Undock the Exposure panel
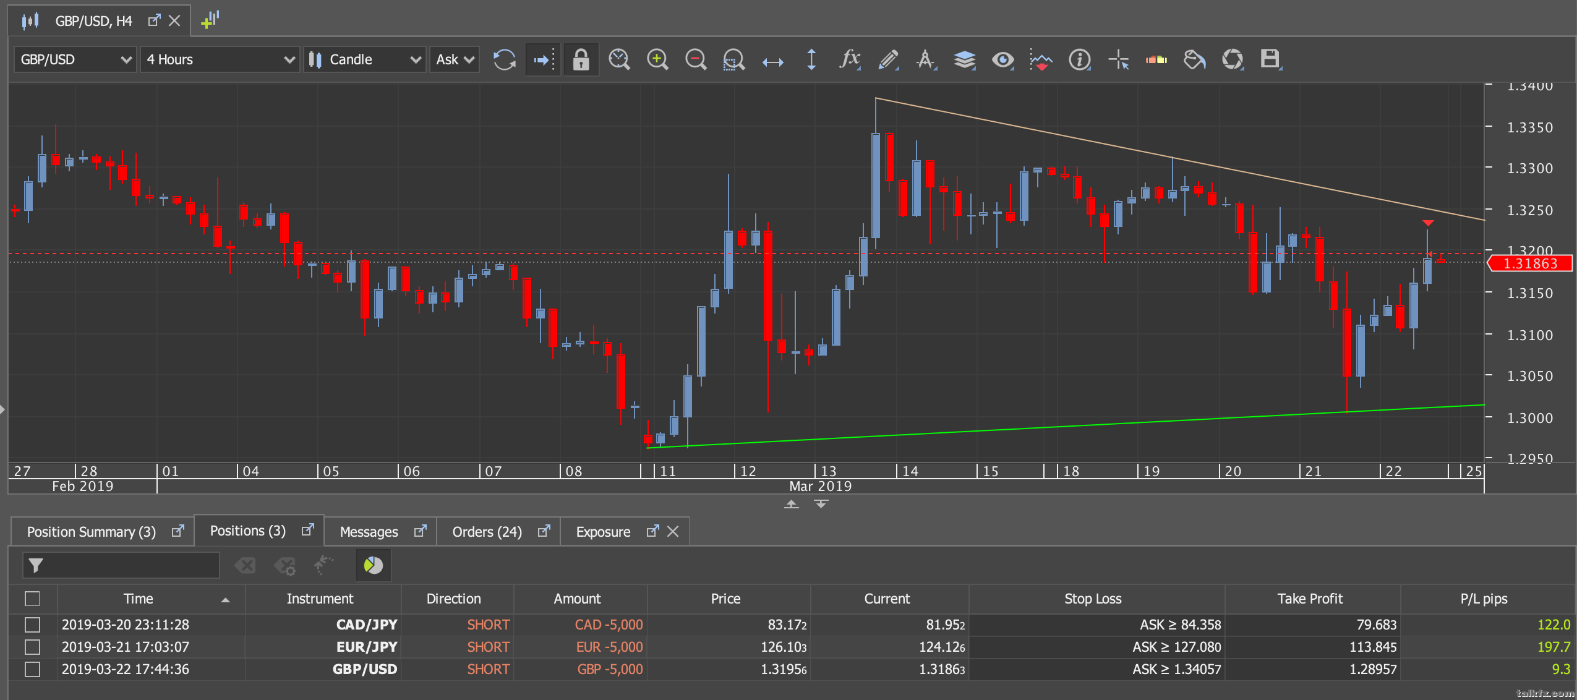 click(653, 531)
